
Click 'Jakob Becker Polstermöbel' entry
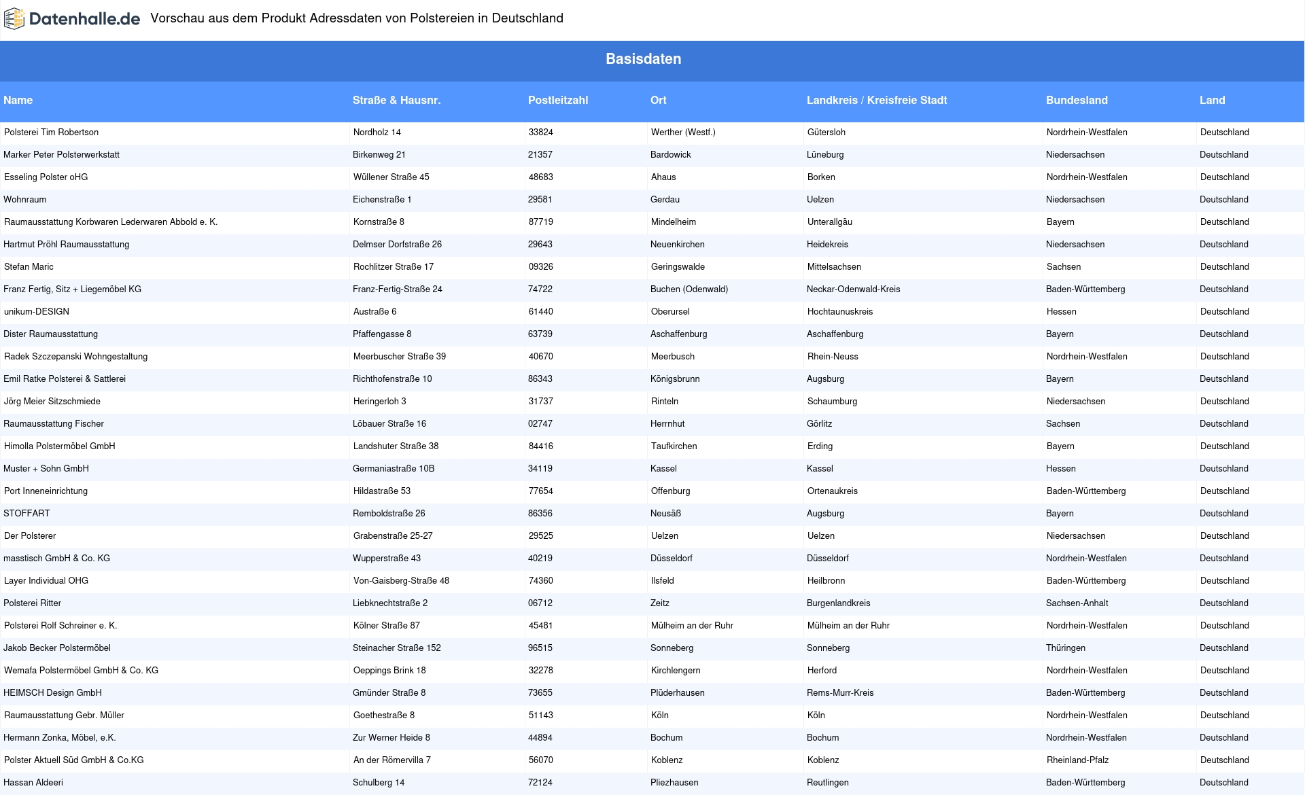click(57, 648)
